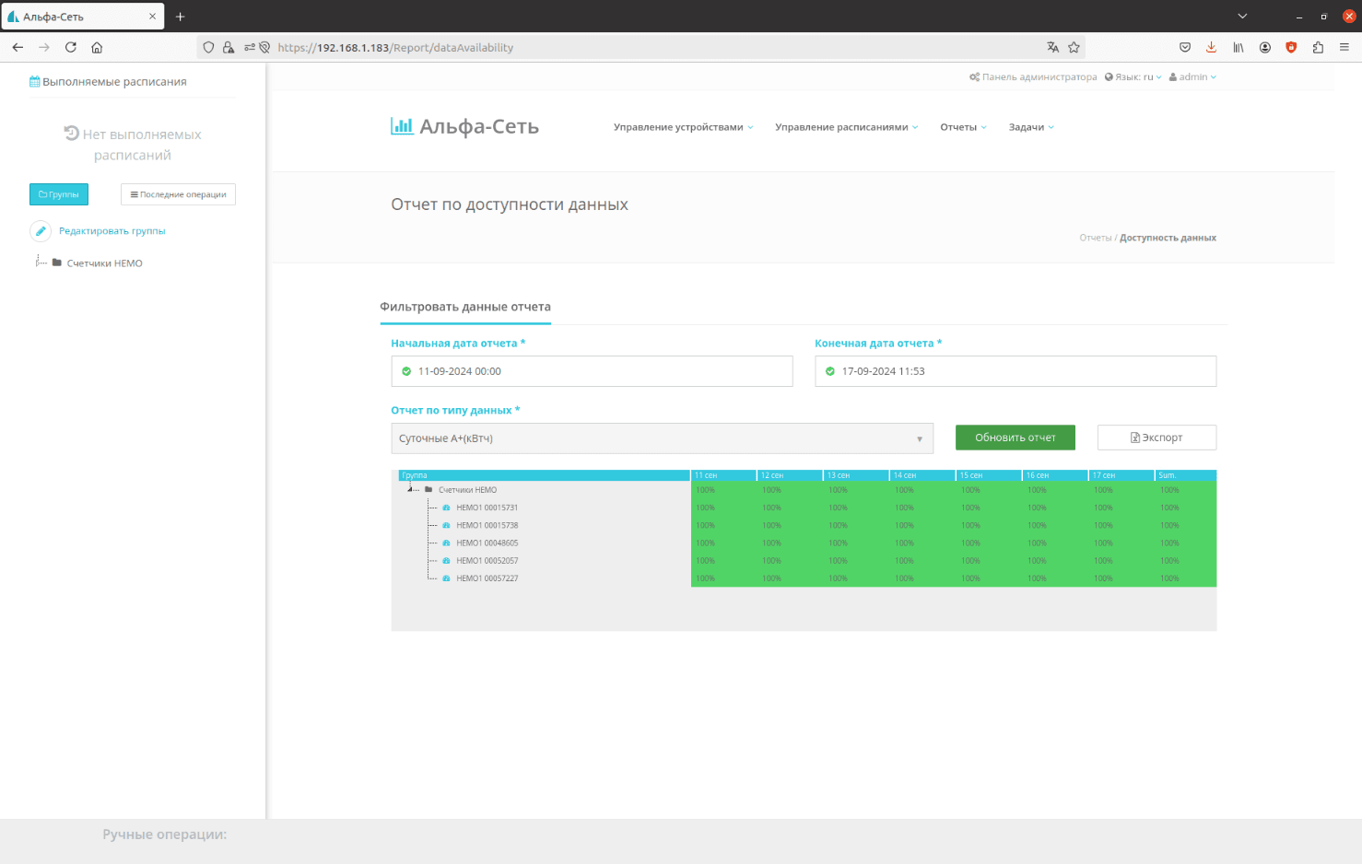The height and width of the screenshot is (864, 1362).
Task: Click the list all tabs chevron
Action: 1242,17
